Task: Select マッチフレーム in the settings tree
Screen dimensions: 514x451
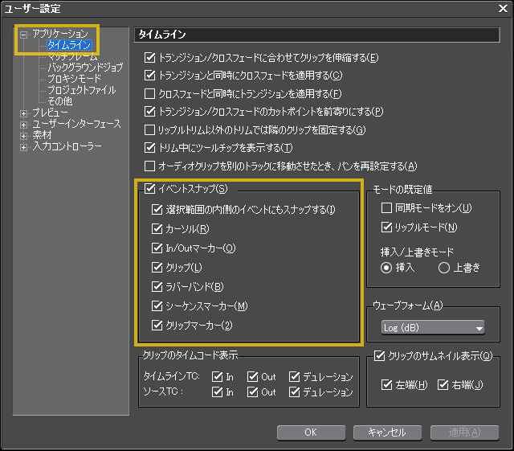Action: click(x=72, y=56)
